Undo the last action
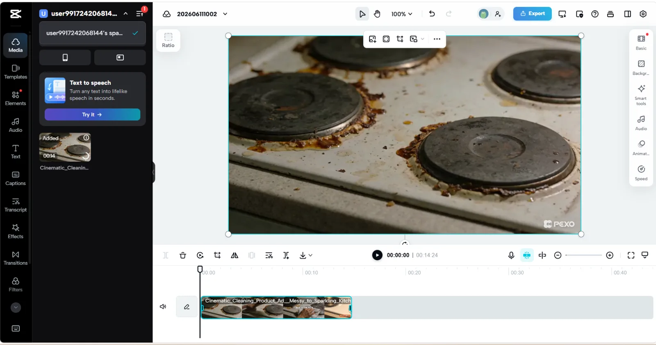The image size is (656, 345). click(x=432, y=14)
